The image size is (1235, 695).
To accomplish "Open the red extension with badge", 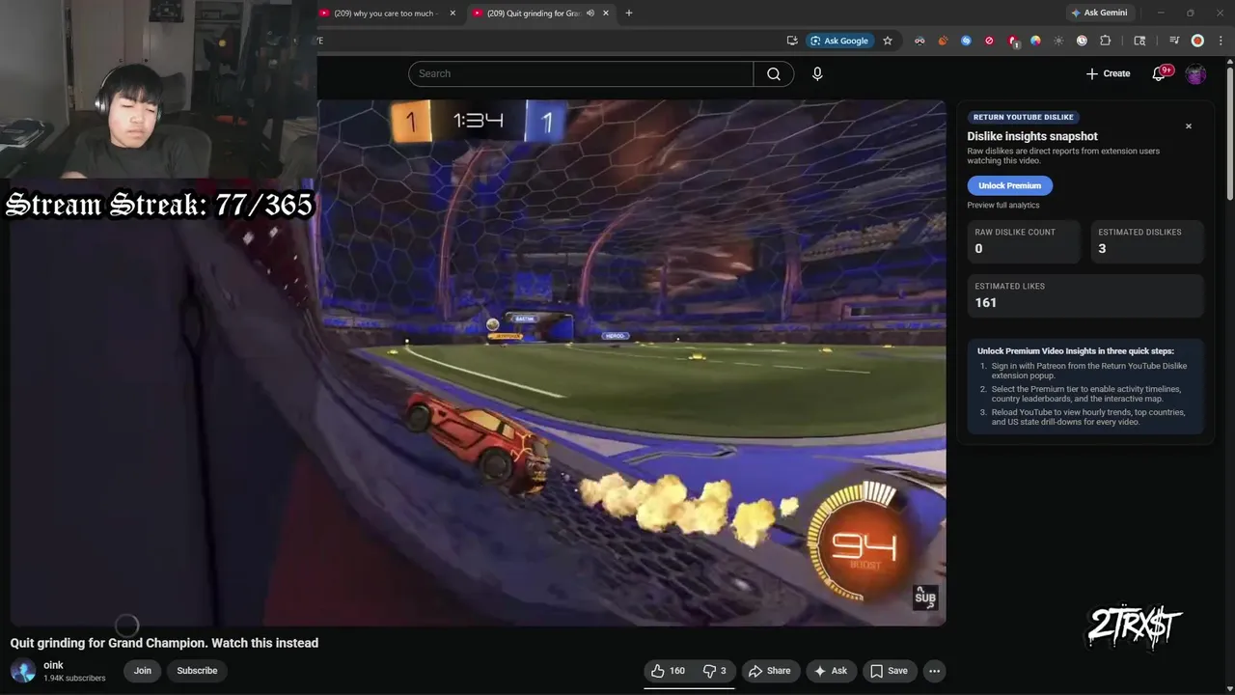I will point(1012,41).
